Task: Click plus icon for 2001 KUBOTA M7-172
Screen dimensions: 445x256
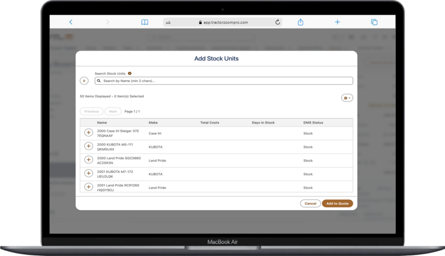Action: pyautogui.click(x=88, y=174)
